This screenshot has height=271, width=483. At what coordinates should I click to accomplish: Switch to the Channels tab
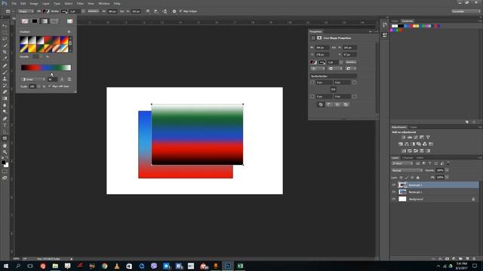point(408,158)
